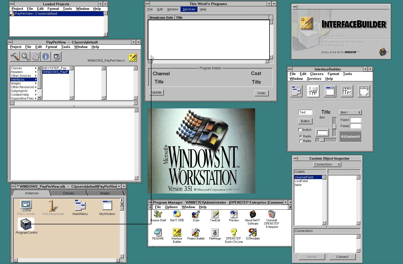403x264 pixels.
Task: Switch to the Classes tab in the nib window
Action: click(69, 193)
